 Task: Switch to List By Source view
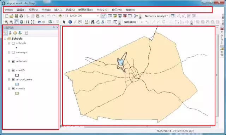(10, 33)
